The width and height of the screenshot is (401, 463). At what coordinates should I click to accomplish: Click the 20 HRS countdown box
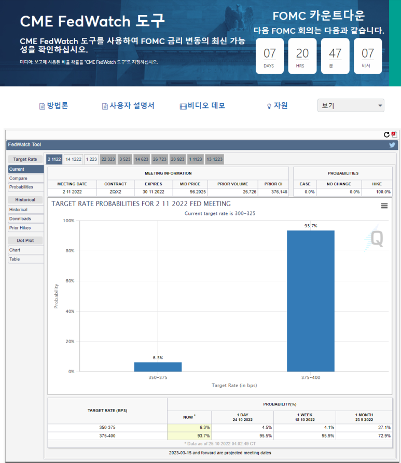[x=302, y=56]
